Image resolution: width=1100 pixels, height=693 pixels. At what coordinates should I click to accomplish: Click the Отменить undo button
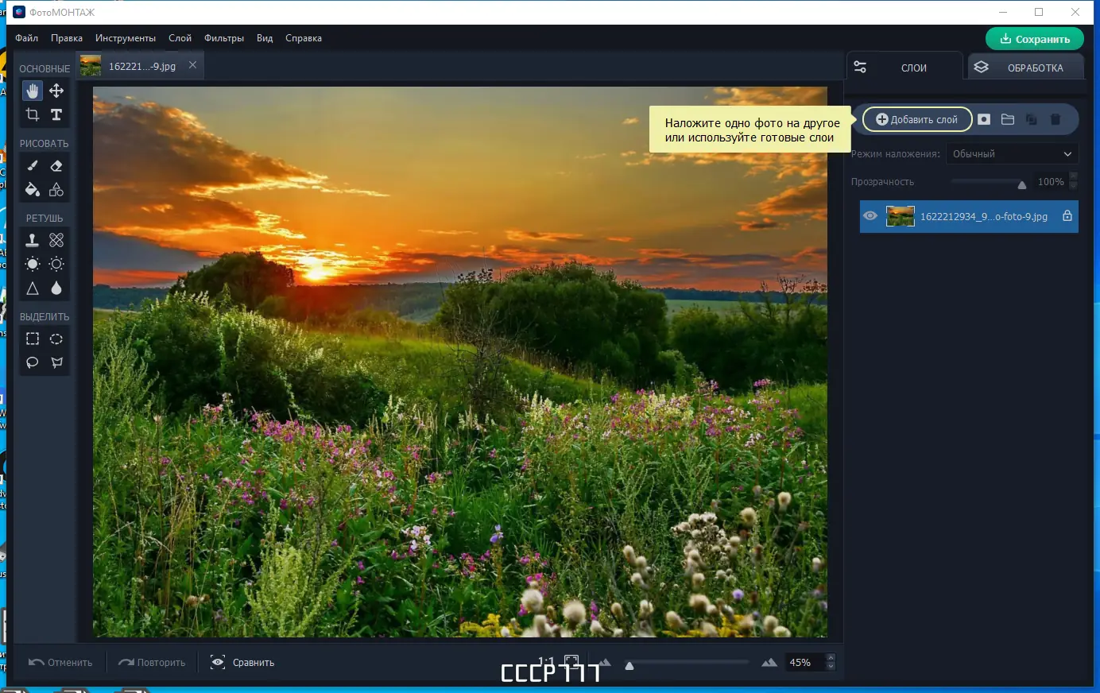coord(60,662)
